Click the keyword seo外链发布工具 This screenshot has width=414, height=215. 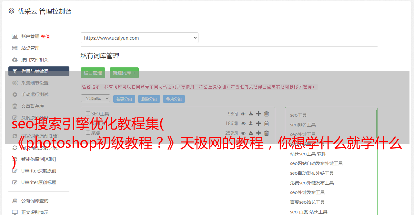[308, 192]
